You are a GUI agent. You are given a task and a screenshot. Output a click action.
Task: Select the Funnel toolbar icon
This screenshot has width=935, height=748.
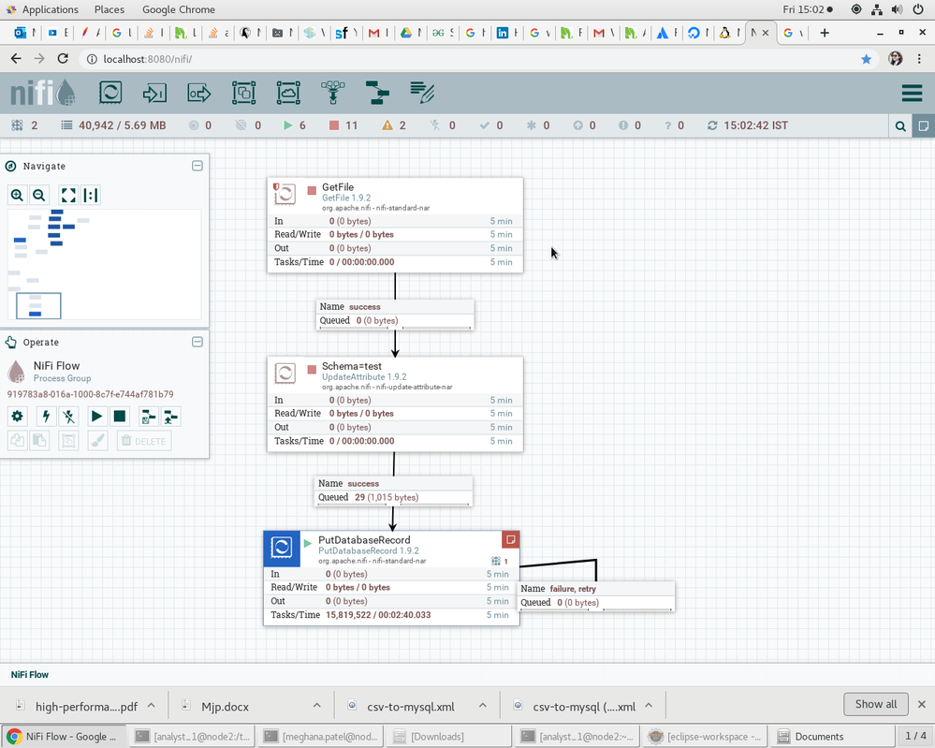pyautogui.click(x=332, y=93)
